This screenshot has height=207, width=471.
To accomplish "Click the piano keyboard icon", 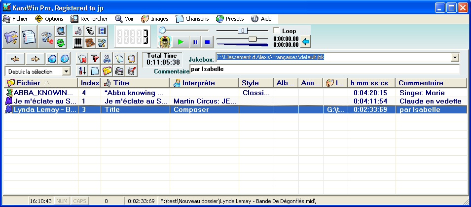I will pyautogui.click(x=78, y=42).
